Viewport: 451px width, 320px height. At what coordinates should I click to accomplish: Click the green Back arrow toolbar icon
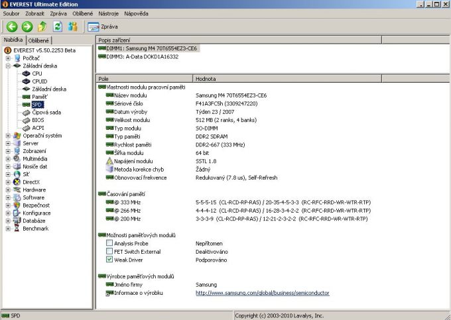tap(12, 27)
